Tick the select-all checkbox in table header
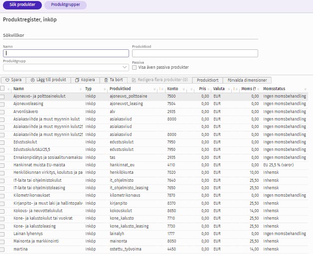 pyautogui.click(x=2, y=88)
